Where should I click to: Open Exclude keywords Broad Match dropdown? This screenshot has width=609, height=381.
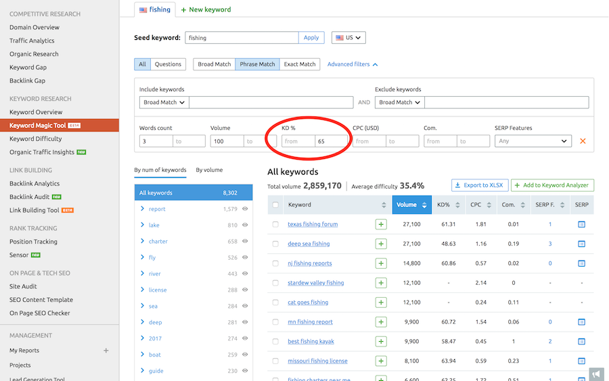(x=400, y=102)
